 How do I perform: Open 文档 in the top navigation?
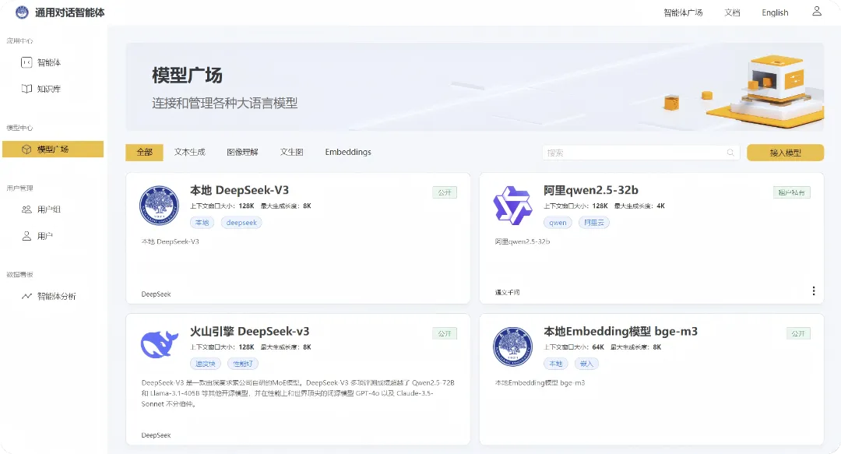click(x=732, y=13)
